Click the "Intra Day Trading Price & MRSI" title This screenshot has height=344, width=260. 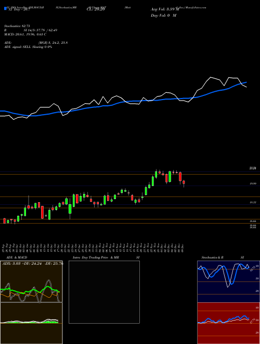(106, 257)
